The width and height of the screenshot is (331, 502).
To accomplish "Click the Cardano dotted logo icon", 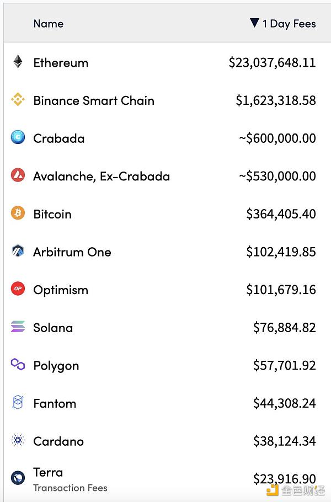I will pyautogui.click(x=18, y=441).
